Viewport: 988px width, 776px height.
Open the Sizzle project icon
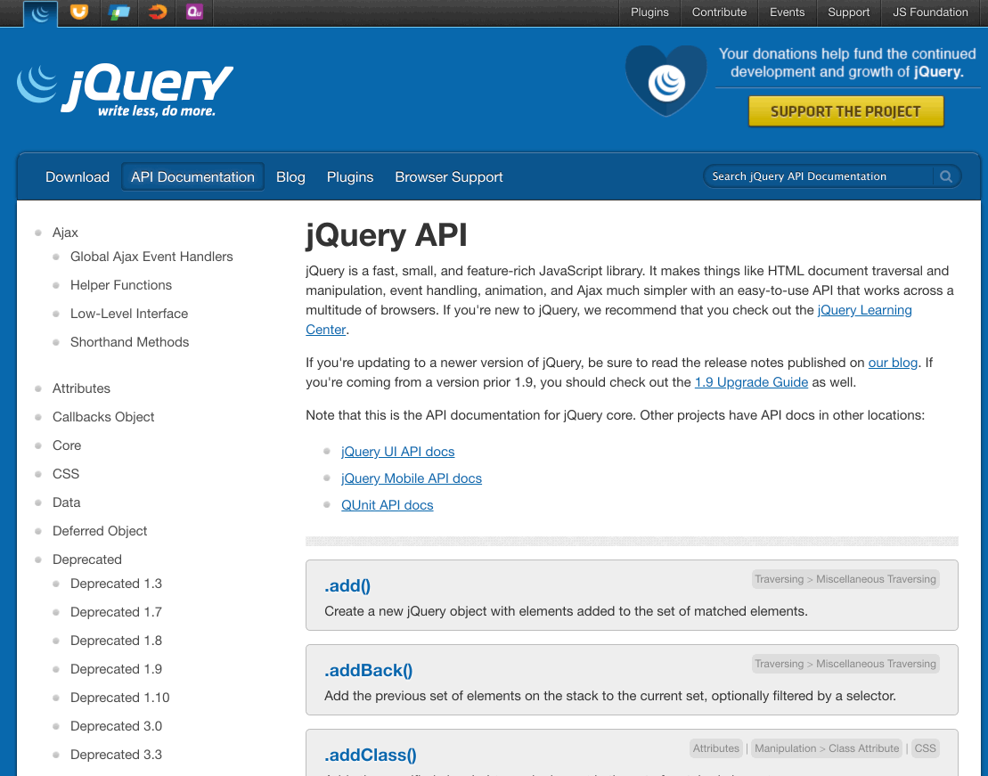pyautogui.click(x=158, y=12)
